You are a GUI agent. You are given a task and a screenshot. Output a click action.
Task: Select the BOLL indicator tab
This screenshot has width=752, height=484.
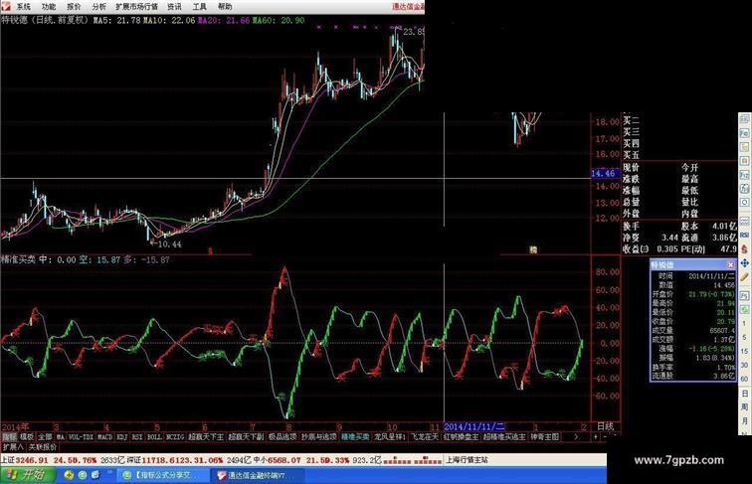(x=154, y=437)
